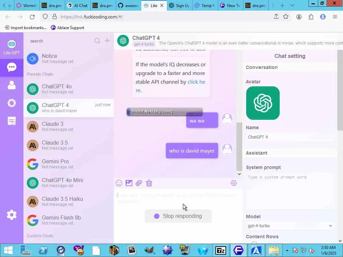Switch to the Sign Up browser tab
This screenshot has width=343, height=257.
point(180,5)
